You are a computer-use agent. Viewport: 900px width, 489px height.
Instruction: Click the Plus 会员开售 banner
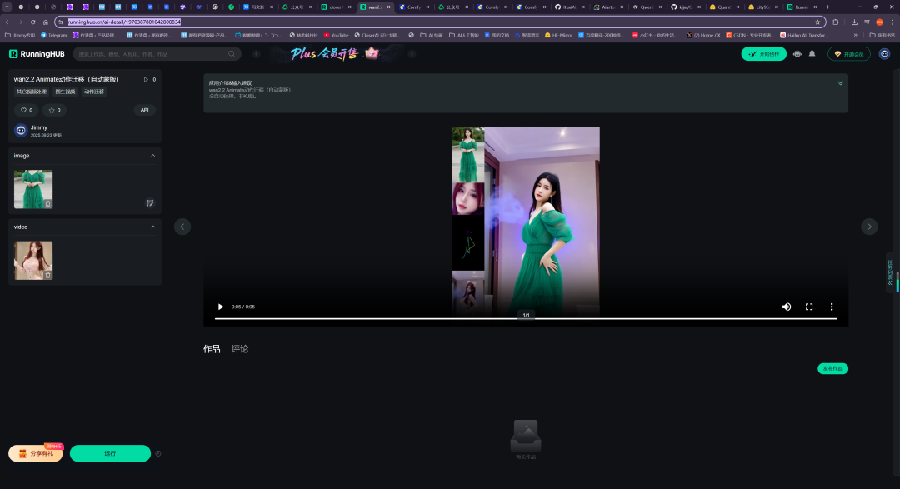pos(335,54)
